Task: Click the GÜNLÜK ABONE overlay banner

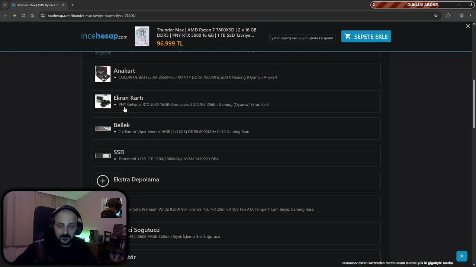Action: (x=422, y=5)
